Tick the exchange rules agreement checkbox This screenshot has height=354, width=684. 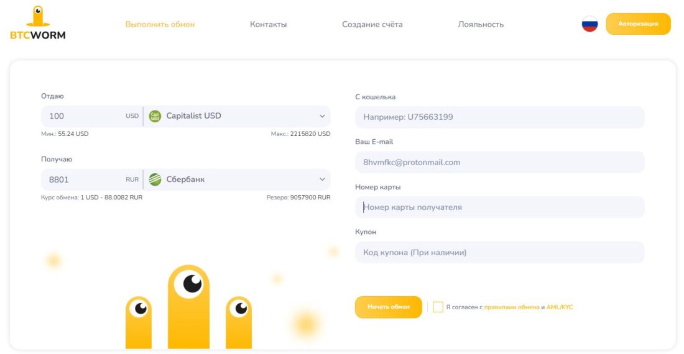point(438,307)
